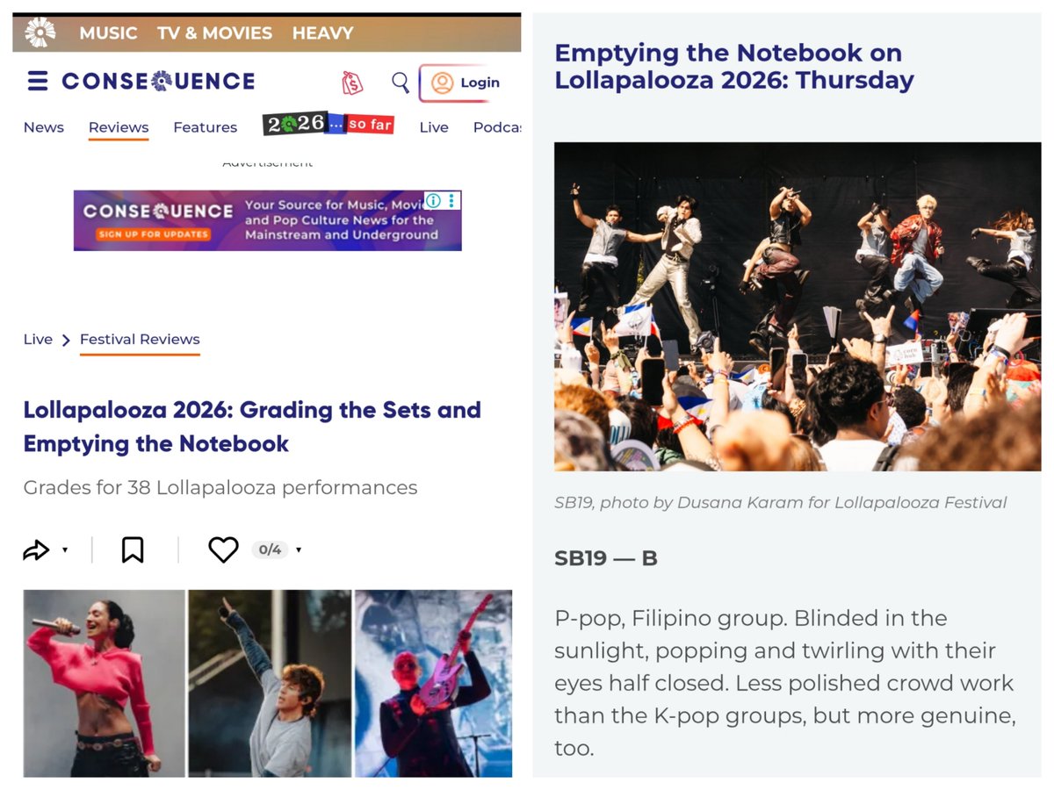Click the Live breadcrumb link
Viewport: 1054px width, 790px height.
tap(38, 340)
